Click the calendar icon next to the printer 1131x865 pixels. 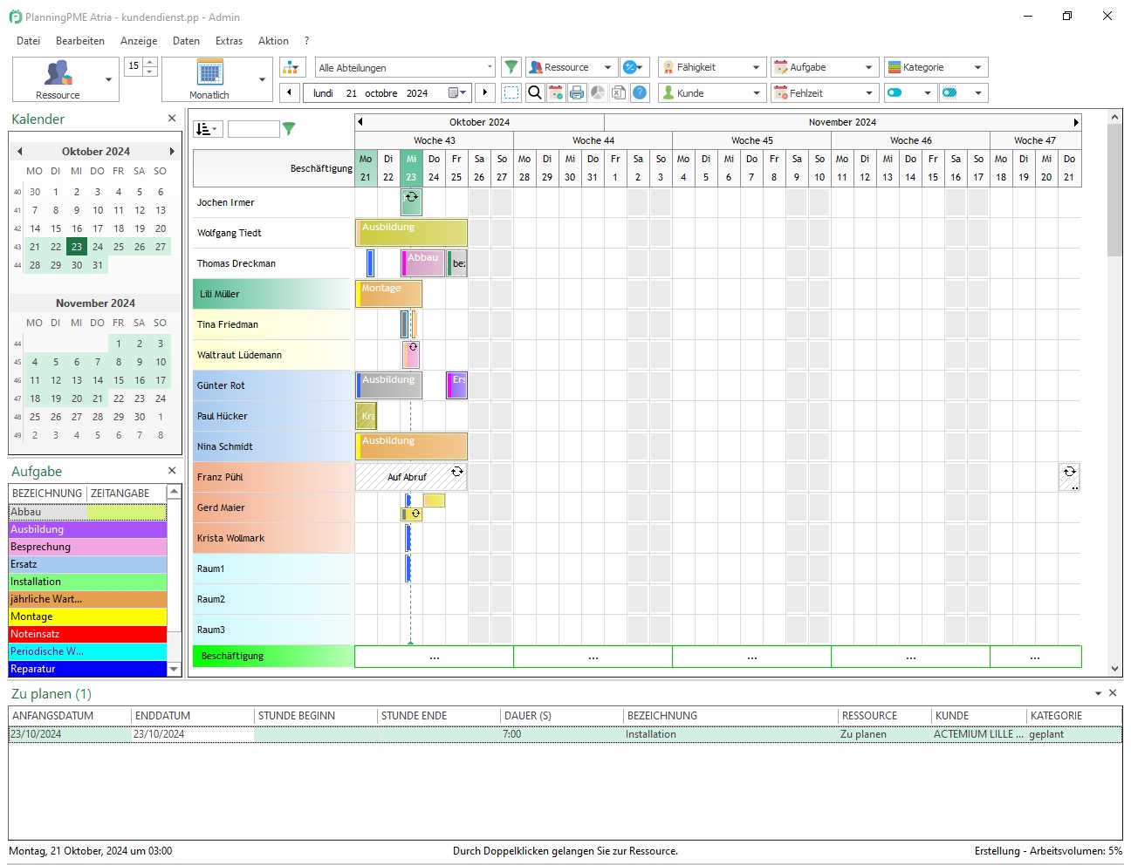point(556,92)
